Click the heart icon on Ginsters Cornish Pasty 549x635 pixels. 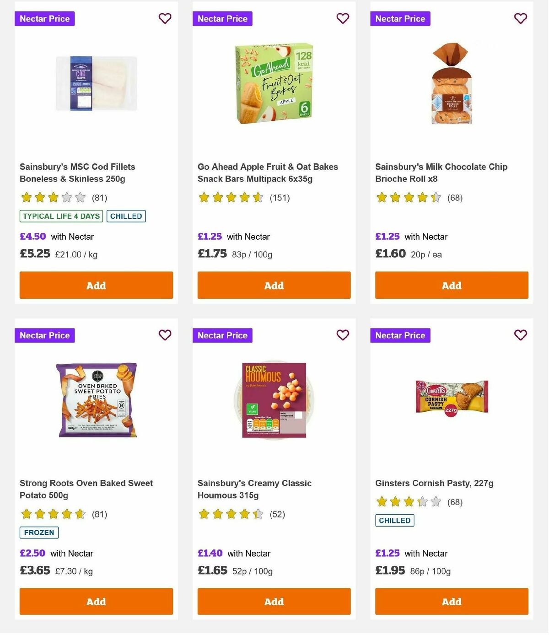(x=520, y=335)
